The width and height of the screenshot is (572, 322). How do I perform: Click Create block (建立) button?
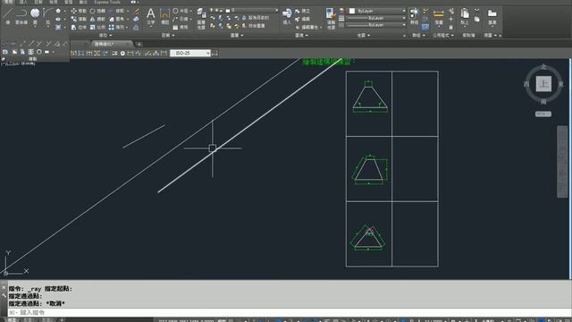[x=303, y=11]
